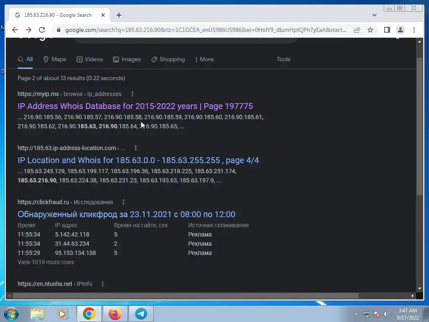Select the All results tab
Screen dimensions: 429x322
25,60
